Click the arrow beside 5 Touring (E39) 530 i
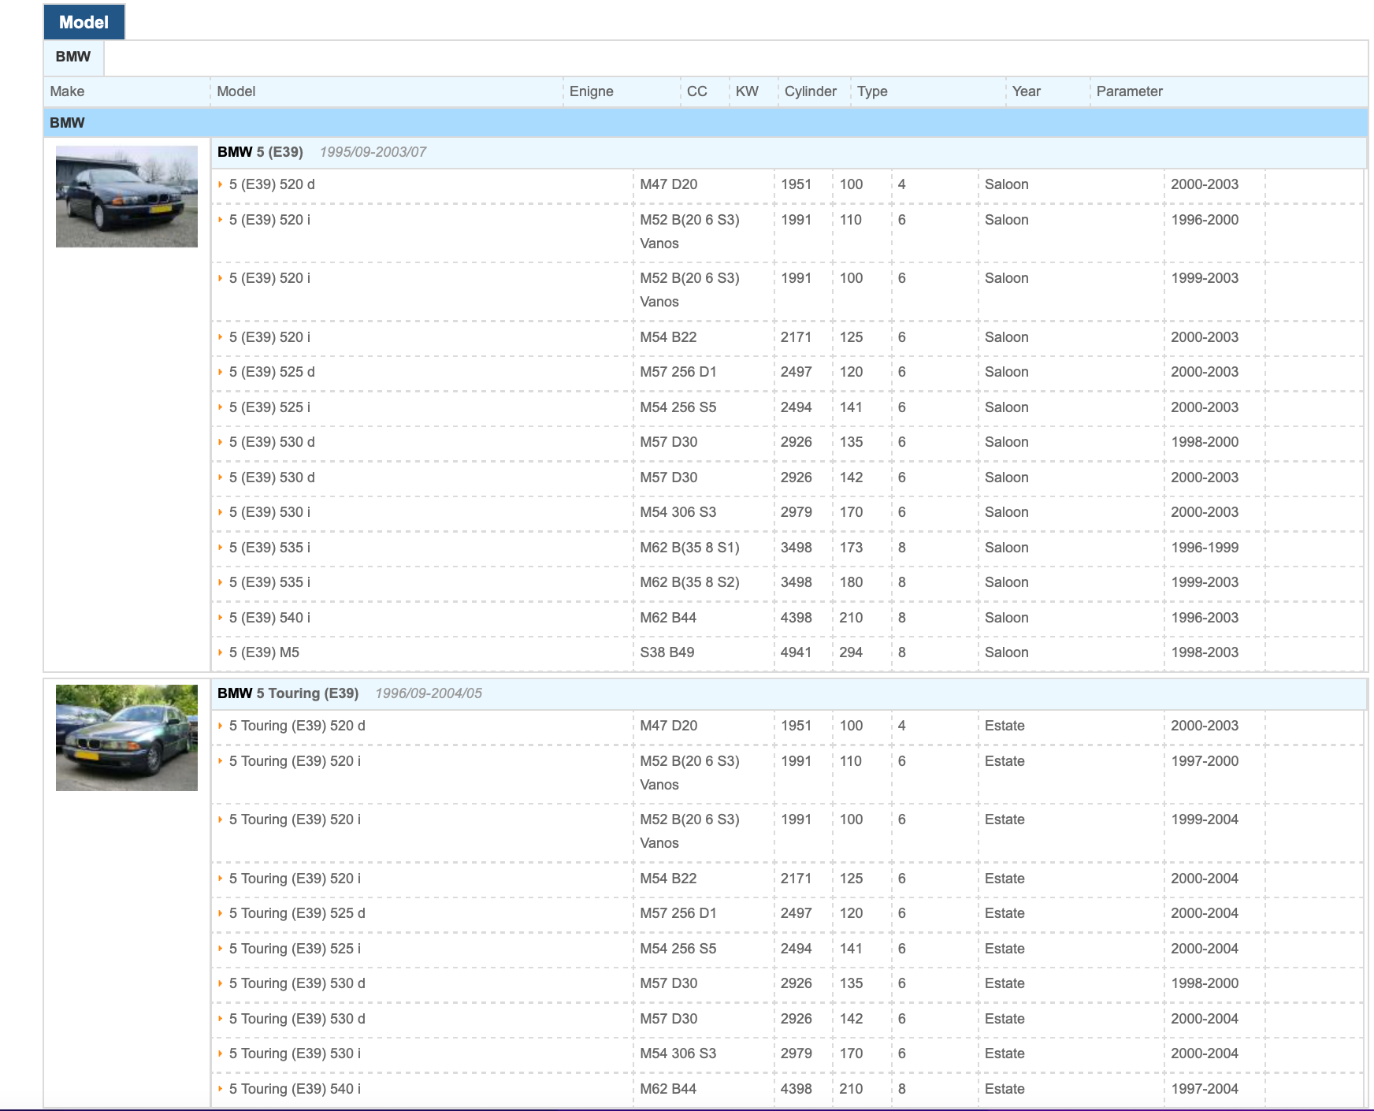The image size is (1374, 1111). point(221,1053)
